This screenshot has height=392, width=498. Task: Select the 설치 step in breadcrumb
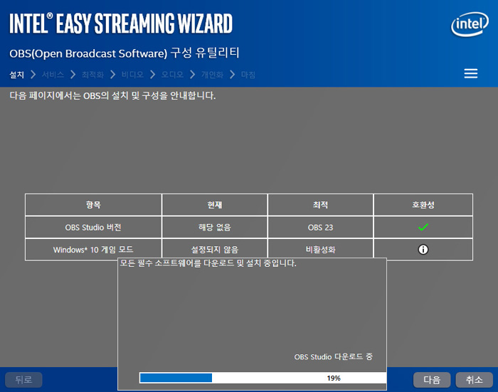point(16,75)
